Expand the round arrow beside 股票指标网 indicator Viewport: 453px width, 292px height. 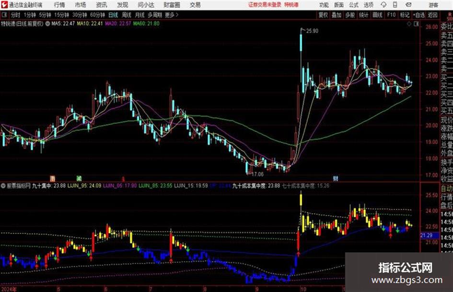(x=3, y=186)
